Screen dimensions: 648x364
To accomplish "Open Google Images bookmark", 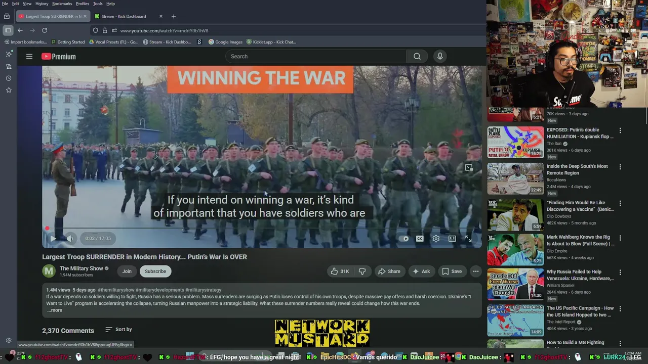I will click(225, 42).
